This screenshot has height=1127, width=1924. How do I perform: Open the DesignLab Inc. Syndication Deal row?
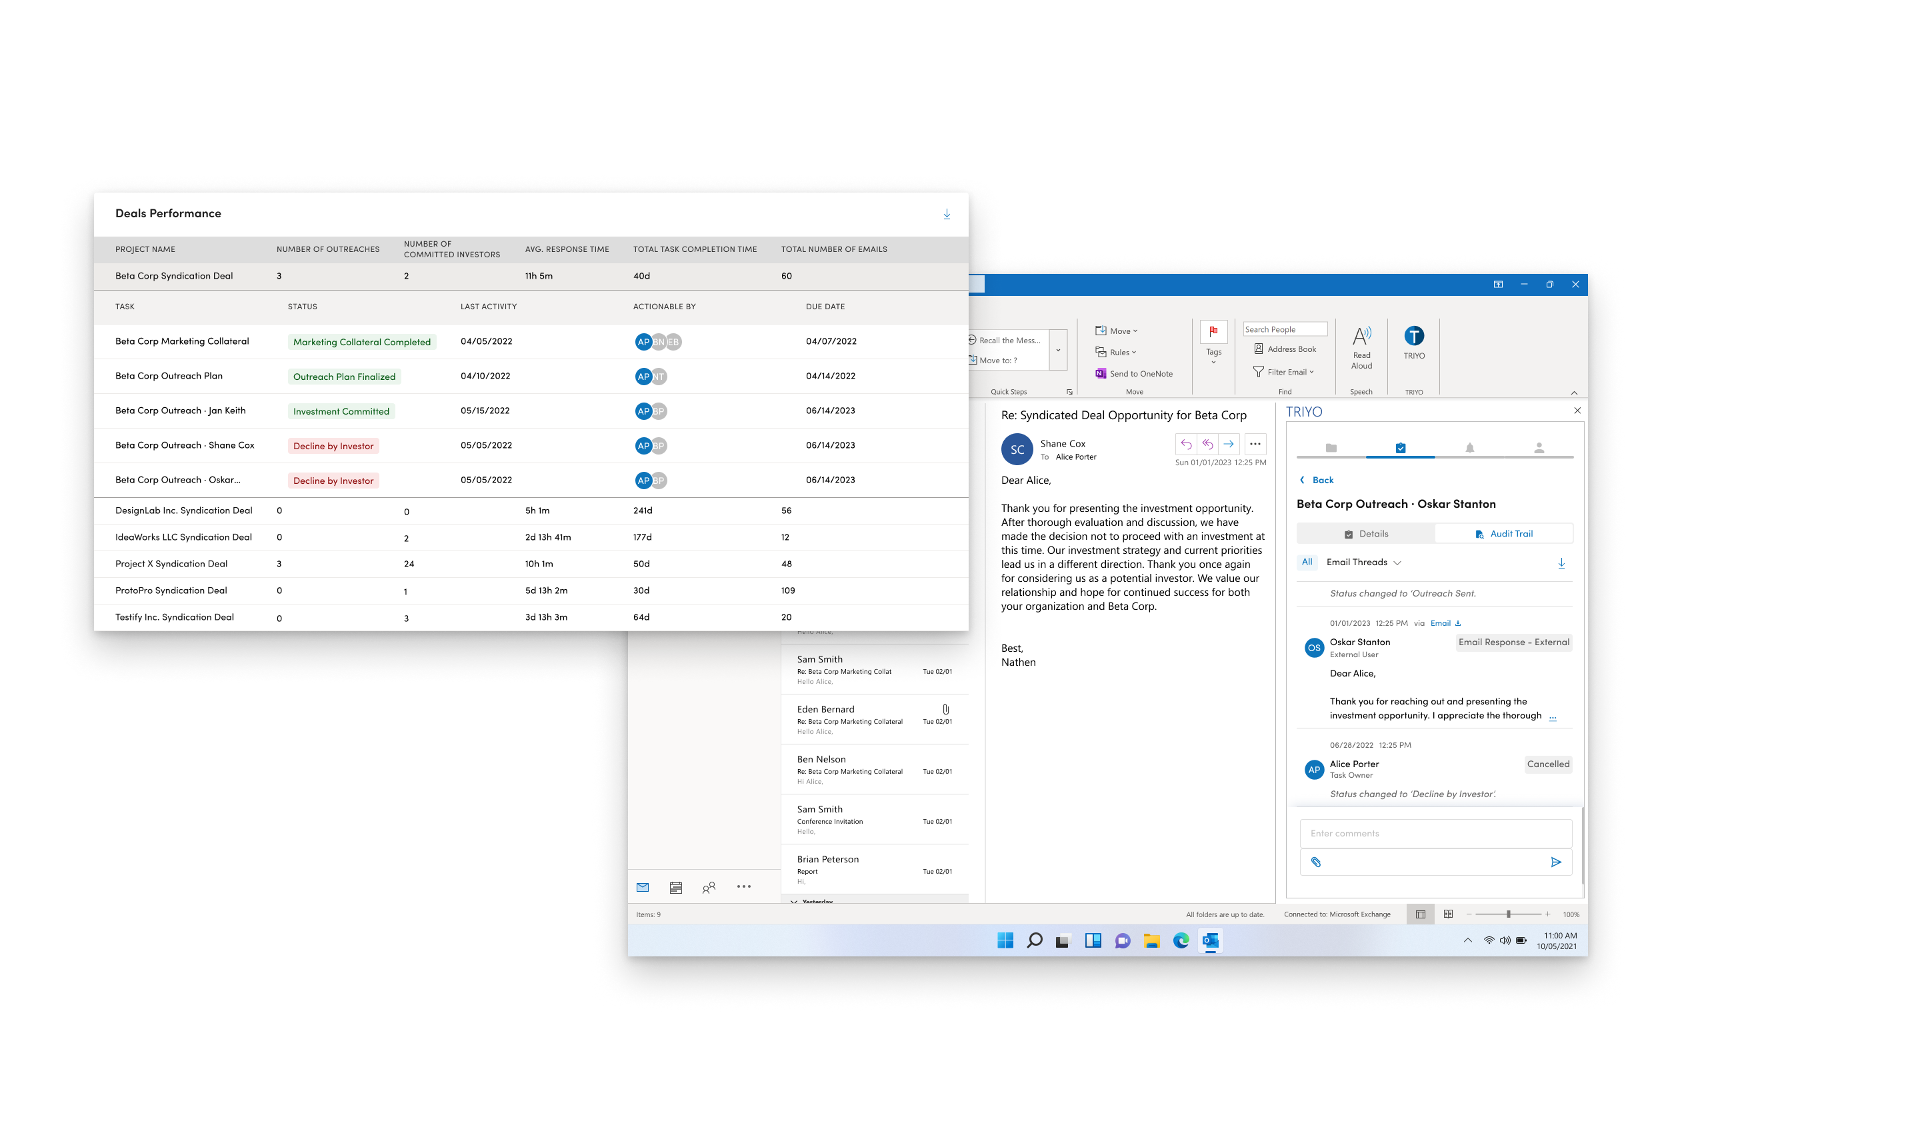(531, 511)
